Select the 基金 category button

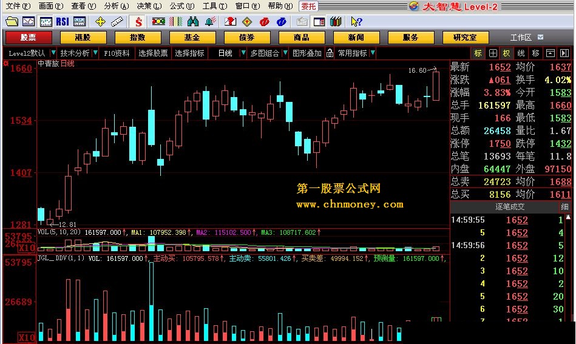click(x=192, y=38)
